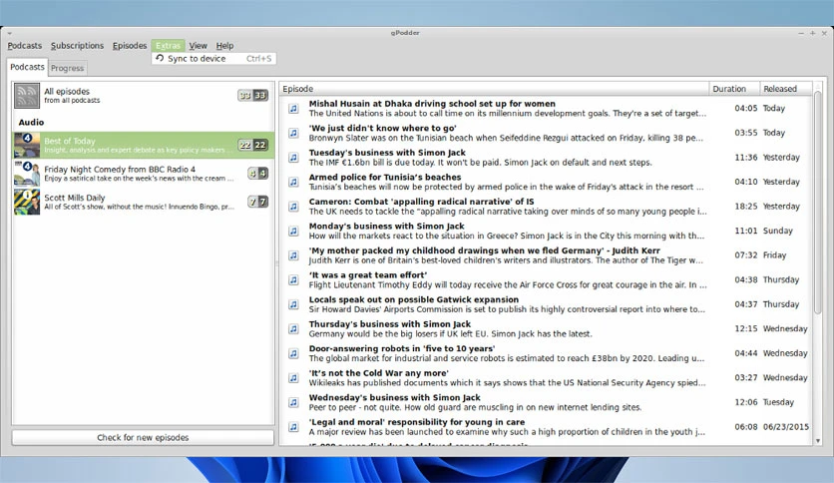Open the Episodes menu
Screen dimensions: 834x483
[x=130, y=46]
